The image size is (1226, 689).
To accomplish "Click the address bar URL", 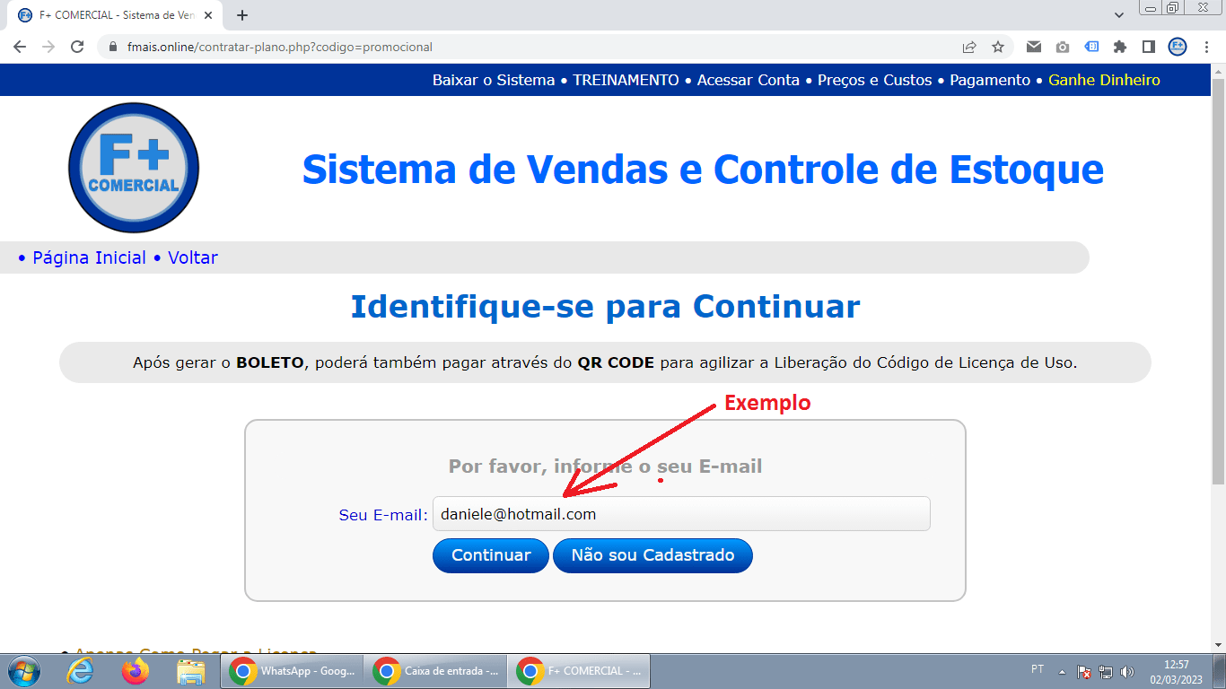I will [280, 47].
